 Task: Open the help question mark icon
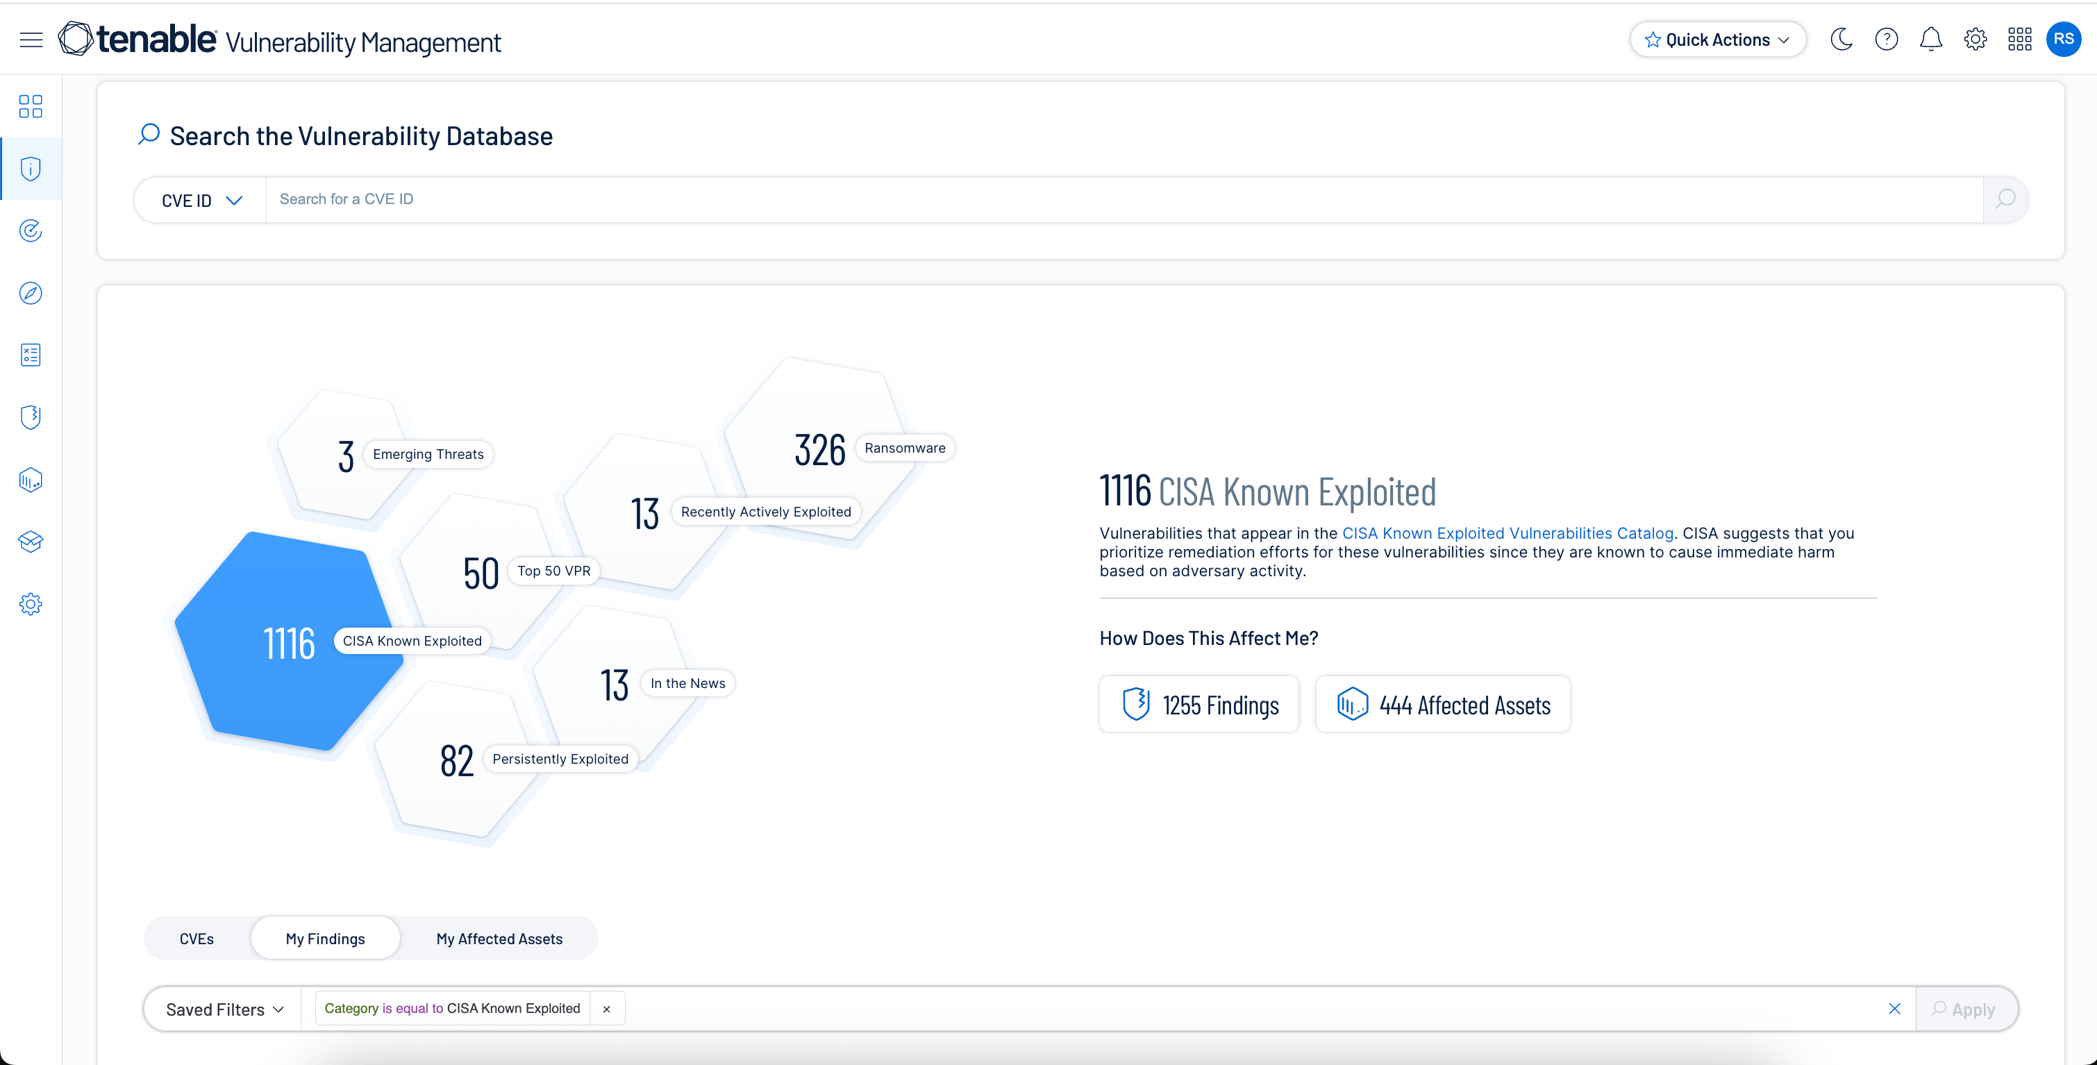[1886, 39]
